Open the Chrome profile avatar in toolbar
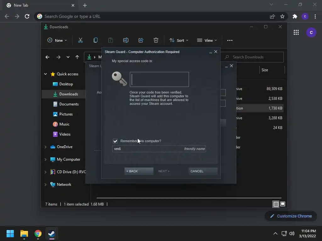 point(305,16)
